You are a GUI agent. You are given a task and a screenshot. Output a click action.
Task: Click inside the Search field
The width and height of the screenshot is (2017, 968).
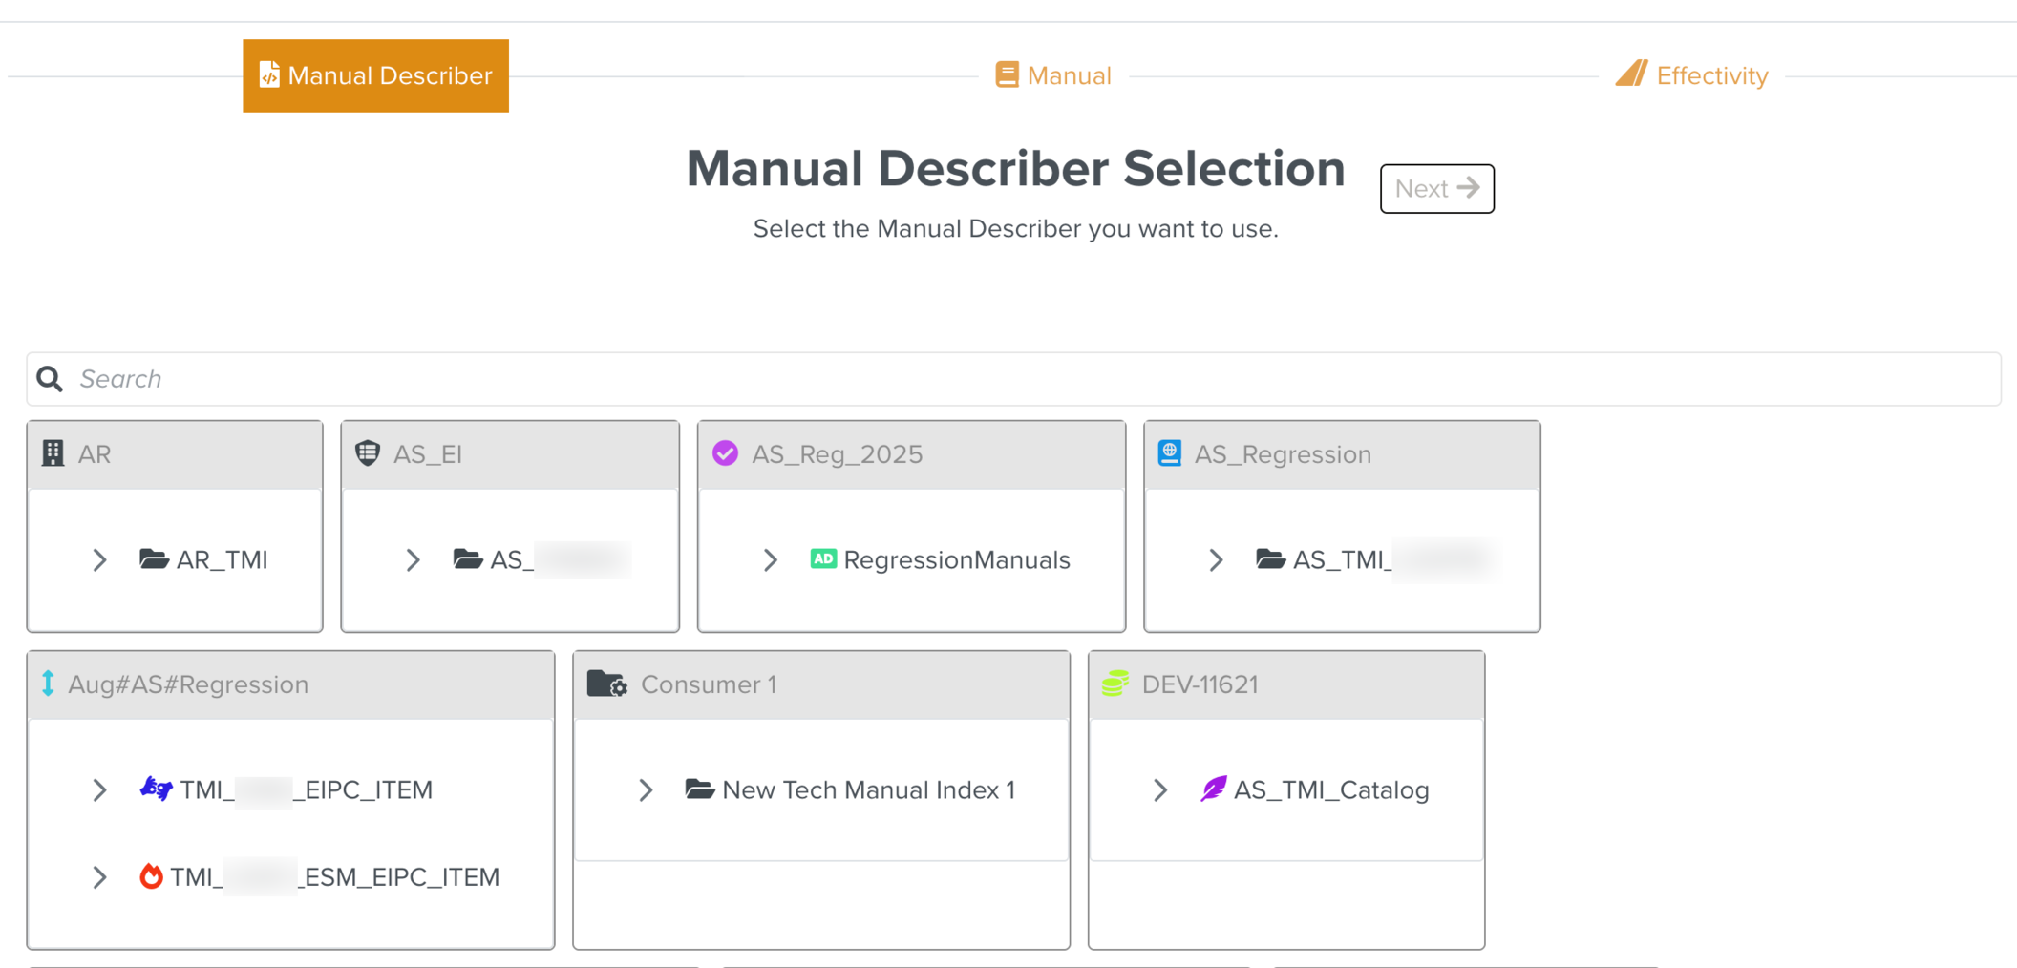click(x=382, y=378)
